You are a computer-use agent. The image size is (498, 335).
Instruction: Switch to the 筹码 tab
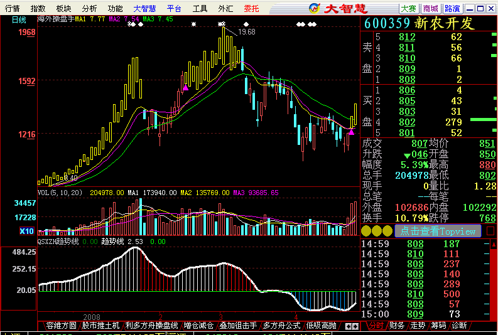[x=438, y=326]
